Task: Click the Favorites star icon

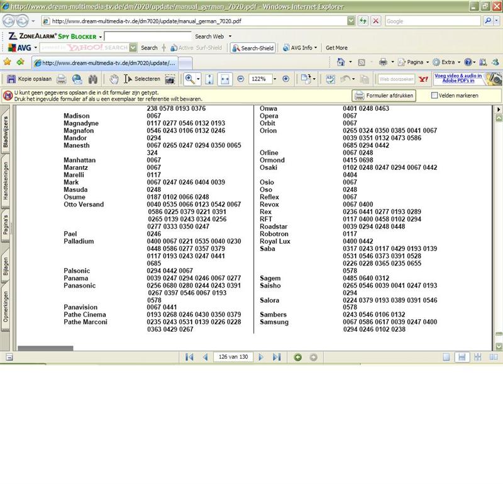Action: point(7,62)
